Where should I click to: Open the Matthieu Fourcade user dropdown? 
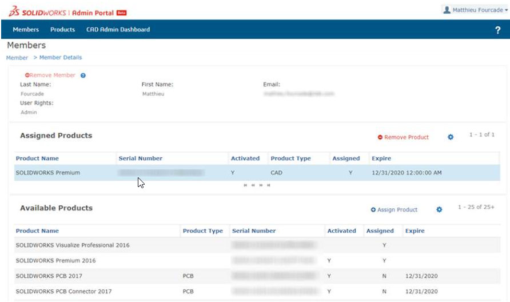tap(475, 10)
